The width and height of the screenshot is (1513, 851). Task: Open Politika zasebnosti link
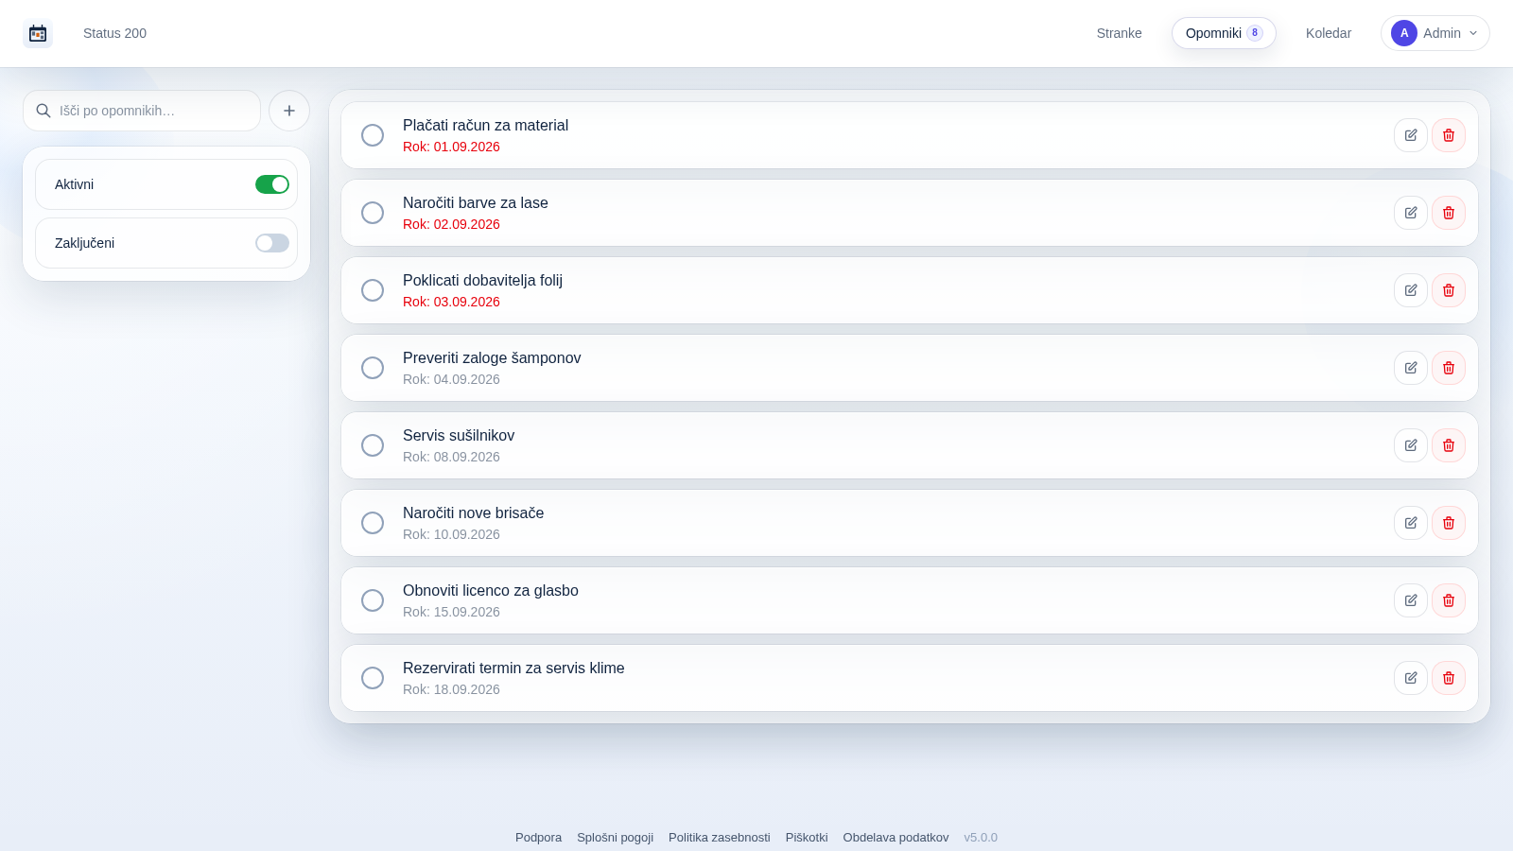click(720, 838)
